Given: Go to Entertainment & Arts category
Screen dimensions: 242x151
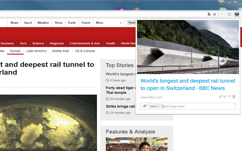Looking at the screenshot, I should 85,43.
